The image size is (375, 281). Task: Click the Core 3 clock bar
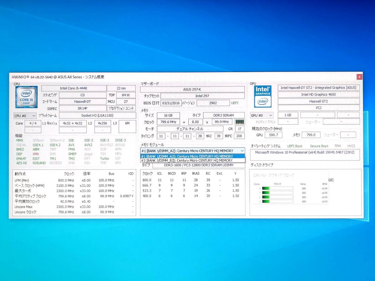click(277, 201)
